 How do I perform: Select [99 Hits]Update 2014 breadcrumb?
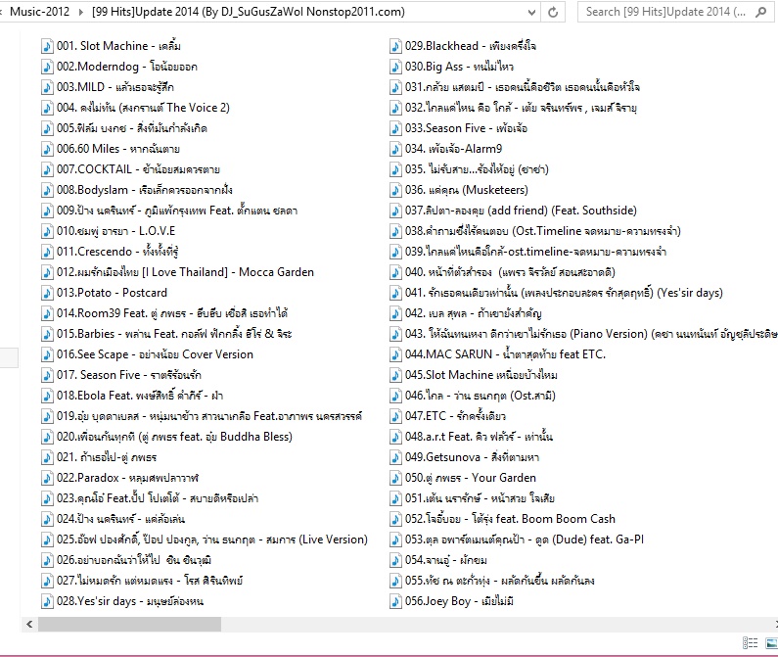coord(249,12)
